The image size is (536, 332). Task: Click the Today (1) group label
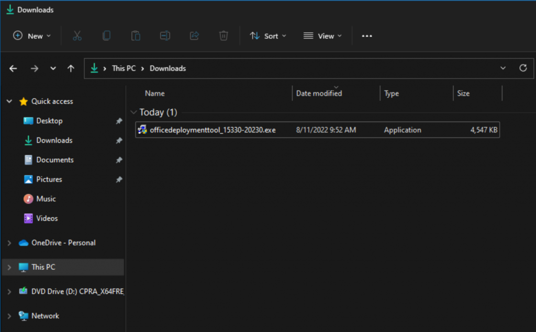[x=158, y=112]
